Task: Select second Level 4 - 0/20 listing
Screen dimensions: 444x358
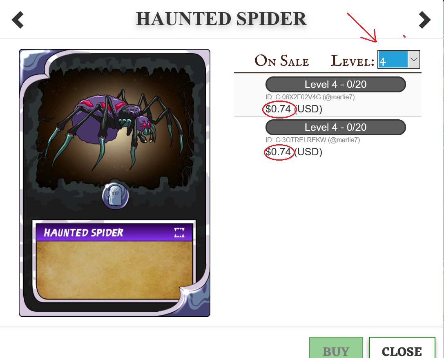Action: [335, 127]
